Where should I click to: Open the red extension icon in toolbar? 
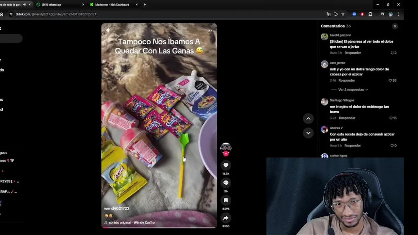point(362,14)
